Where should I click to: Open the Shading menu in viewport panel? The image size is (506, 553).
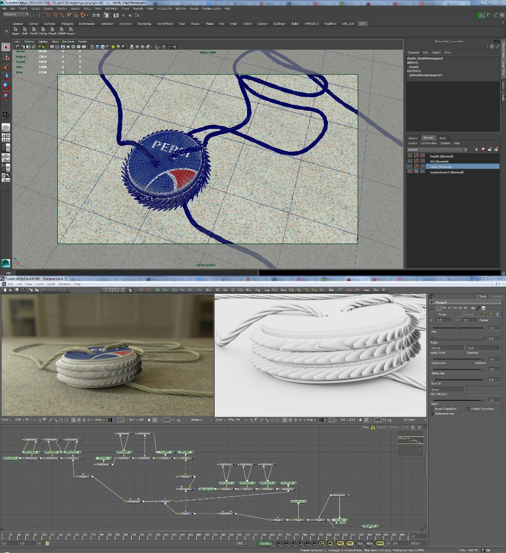coord(29,42)
